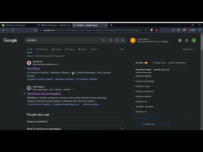Switch to Introduction | Docusaurus browser tab
203x152 pixels.
[18, 25]
